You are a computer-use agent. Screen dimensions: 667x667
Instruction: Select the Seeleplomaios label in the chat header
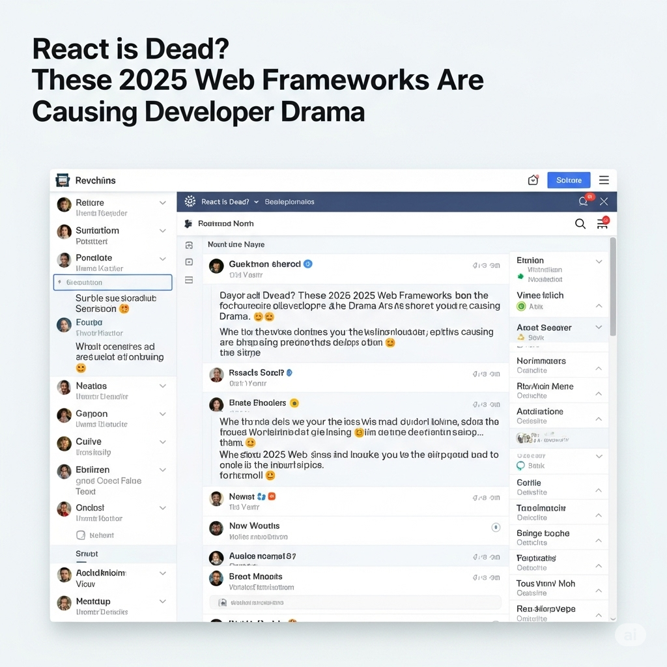point(289,201)
